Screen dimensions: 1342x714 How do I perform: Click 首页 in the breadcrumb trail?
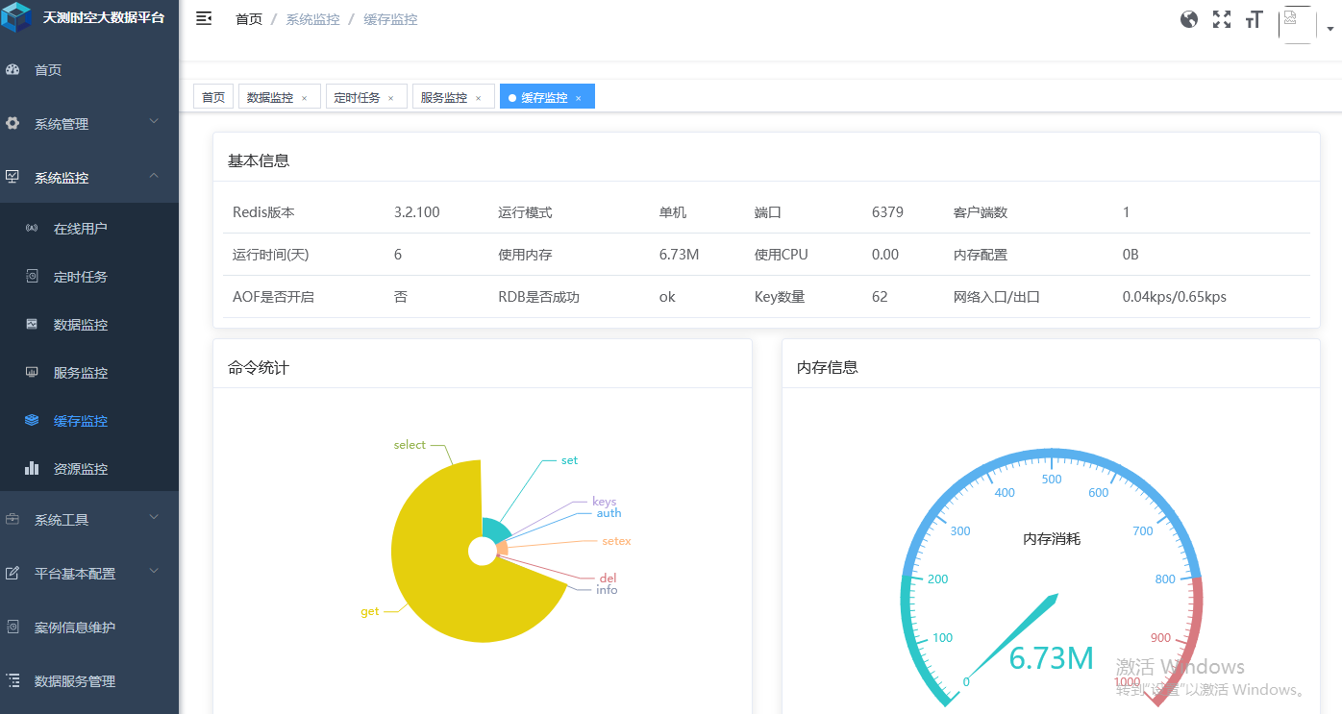[x=248, y=18]
